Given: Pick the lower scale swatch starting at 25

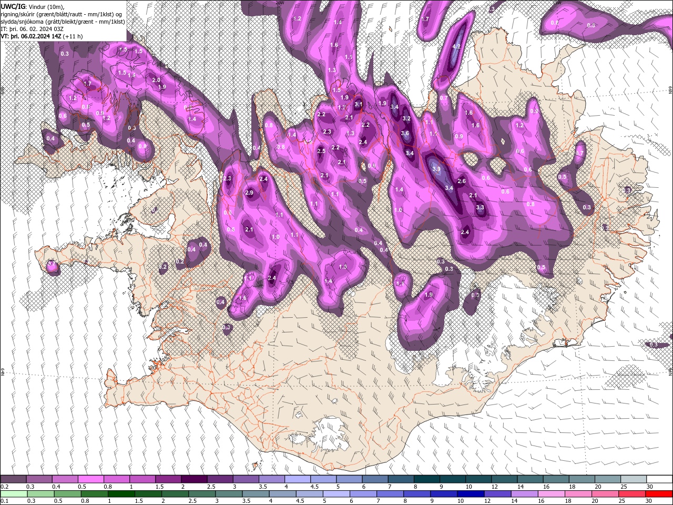Looking at the screenshot, I should (x=633, y=493).
